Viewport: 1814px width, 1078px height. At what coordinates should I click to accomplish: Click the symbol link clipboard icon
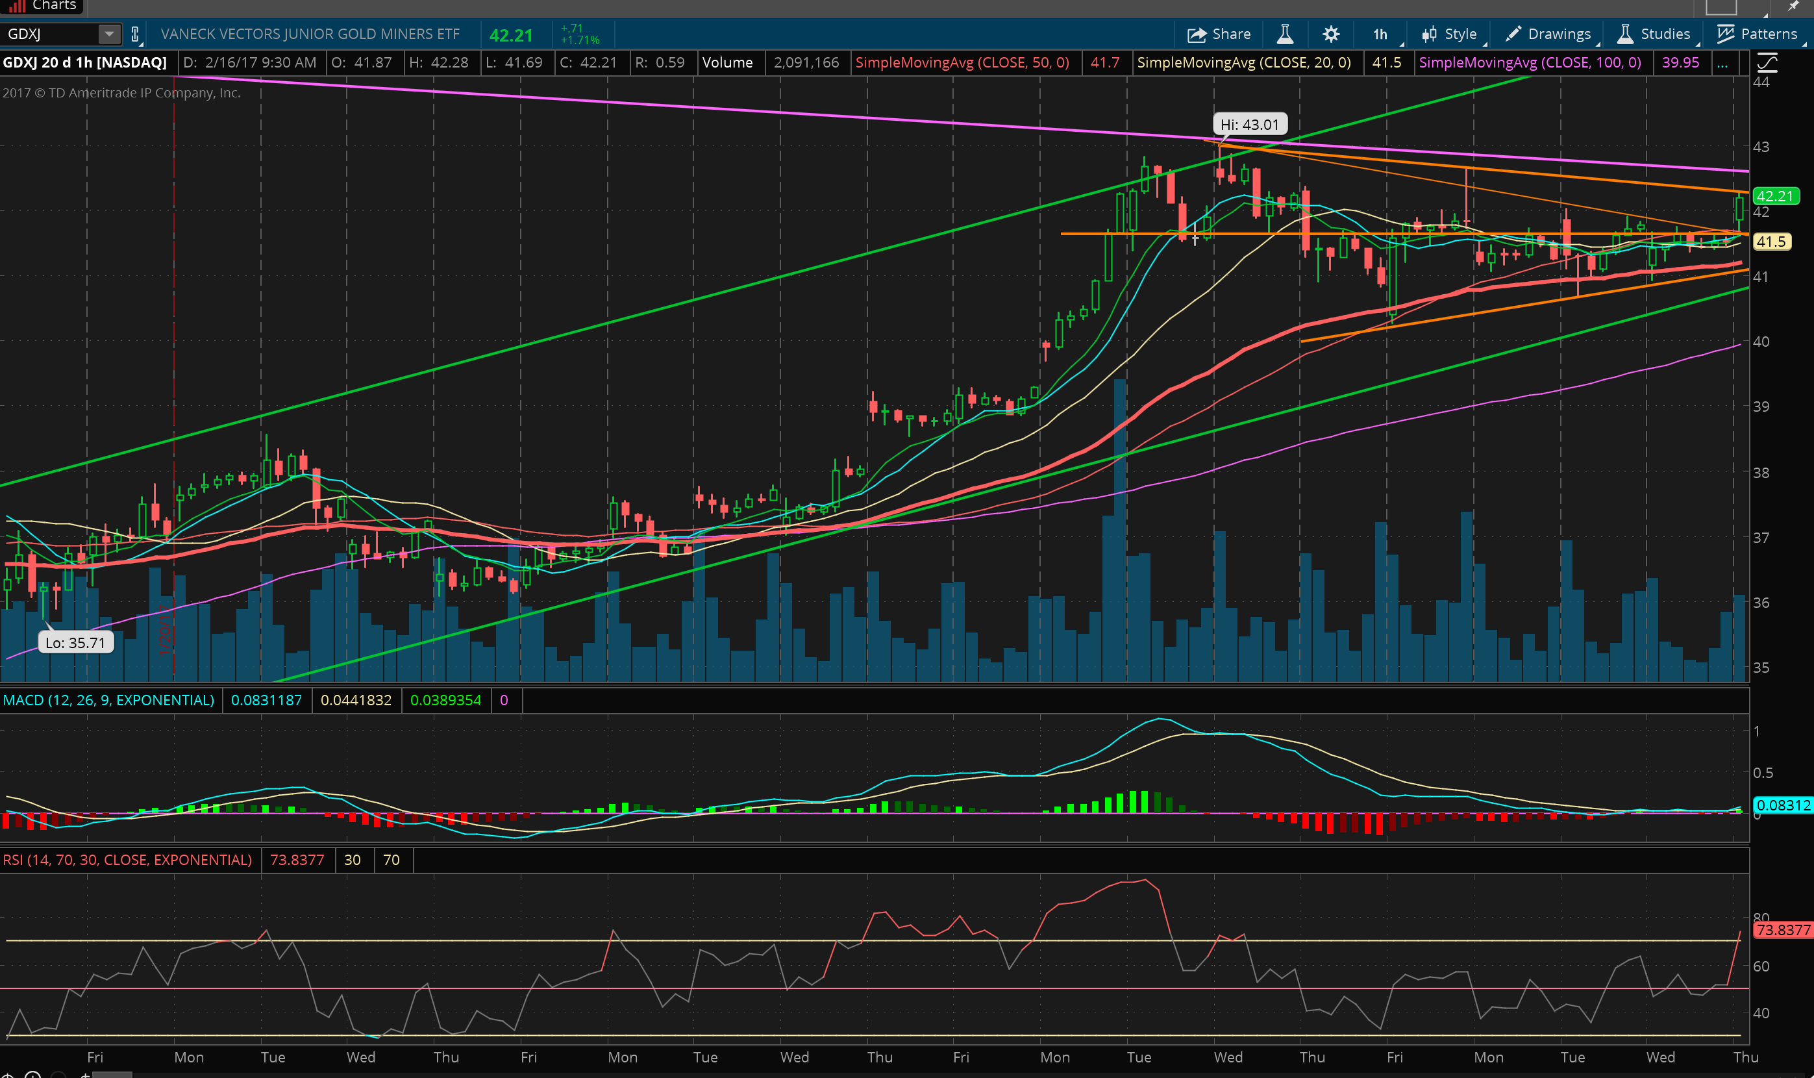tap(135, 34)
